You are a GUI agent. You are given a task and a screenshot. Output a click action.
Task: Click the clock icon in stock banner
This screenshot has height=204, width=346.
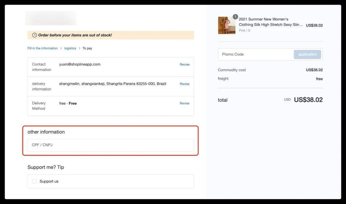click(x=35, y=35)
